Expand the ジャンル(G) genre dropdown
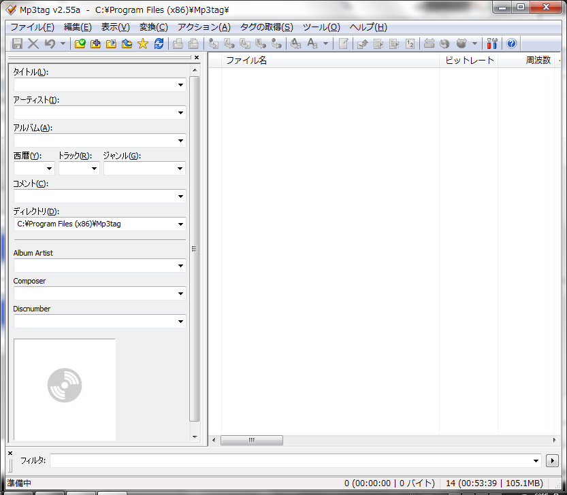The image size is (567, 495). tap(180, 169)
